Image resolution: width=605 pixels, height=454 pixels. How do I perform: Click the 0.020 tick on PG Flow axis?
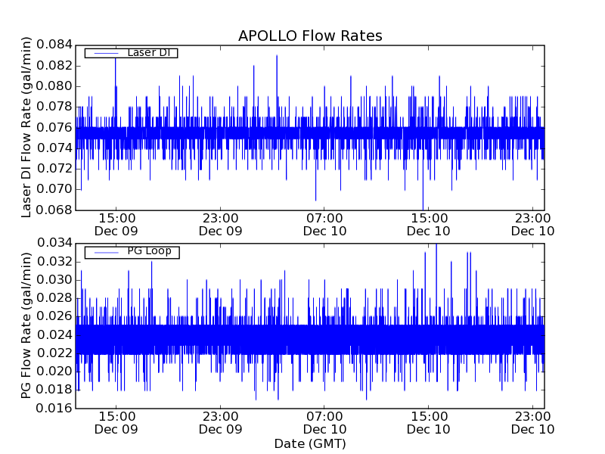[54, 372]
